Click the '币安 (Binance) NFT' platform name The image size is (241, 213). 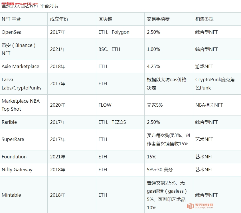point(19,49)
